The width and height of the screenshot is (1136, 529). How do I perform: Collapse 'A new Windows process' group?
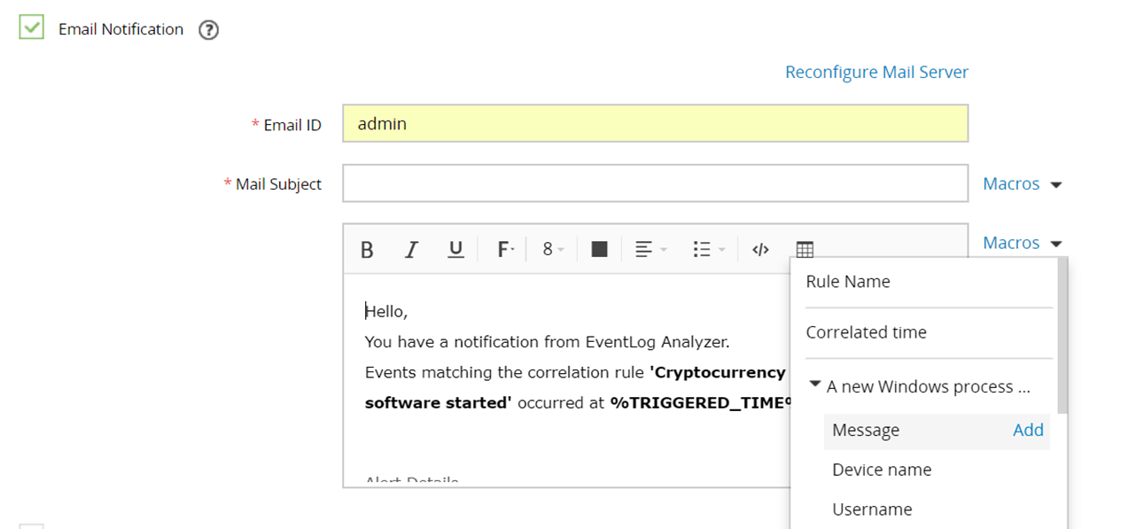[815, 385]
